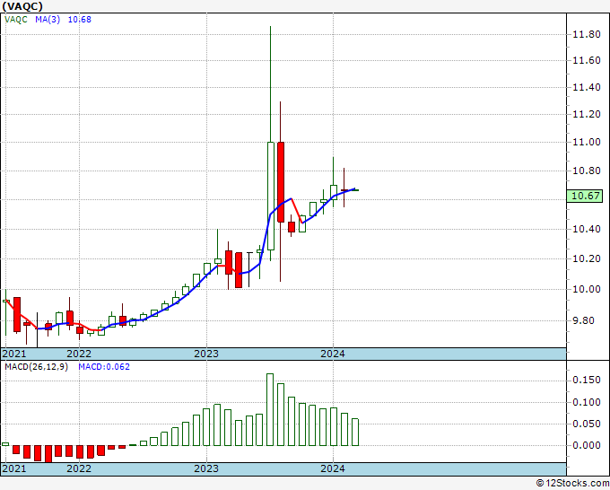Click the 11.20 price axis label
This screenshot has height=490, width=610.
(587, 114)
